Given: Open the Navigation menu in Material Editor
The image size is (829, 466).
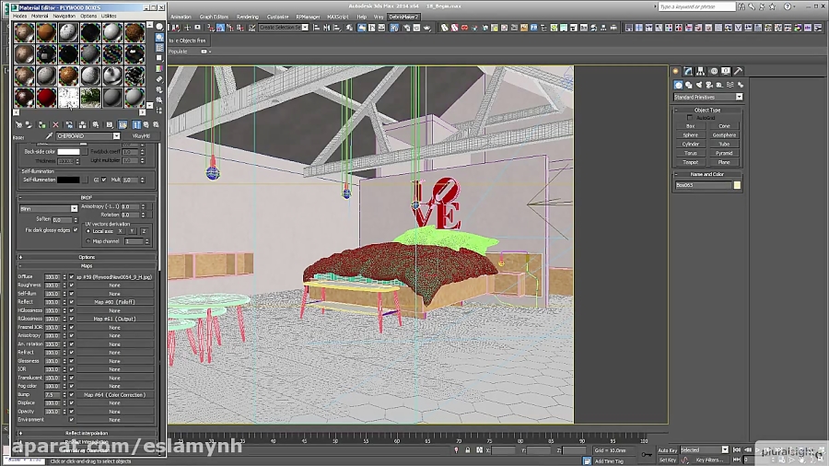Looking at the screenshot, I should coord(64,16).
